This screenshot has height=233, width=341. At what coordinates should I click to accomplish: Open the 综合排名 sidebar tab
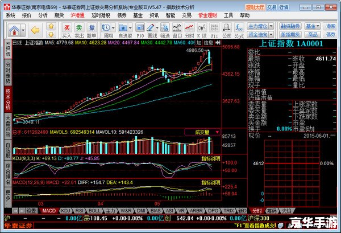[x=8, y=174]
